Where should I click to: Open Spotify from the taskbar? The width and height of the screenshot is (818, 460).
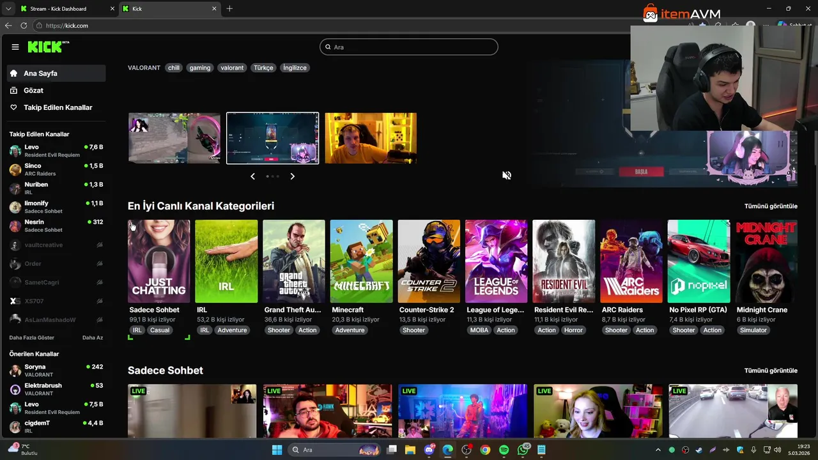point(504,450)
